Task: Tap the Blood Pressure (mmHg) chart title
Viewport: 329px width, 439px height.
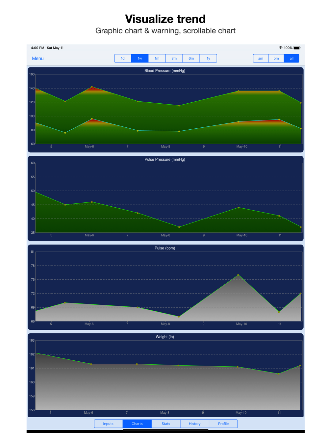Action: 165,71
